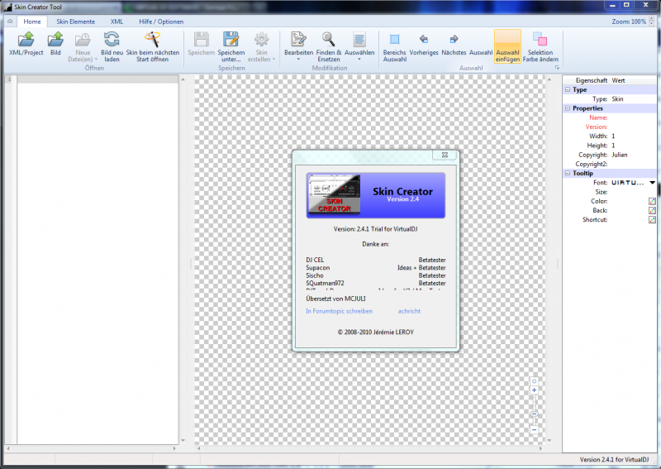Click the partially hidden 'achricht' link

409,311
